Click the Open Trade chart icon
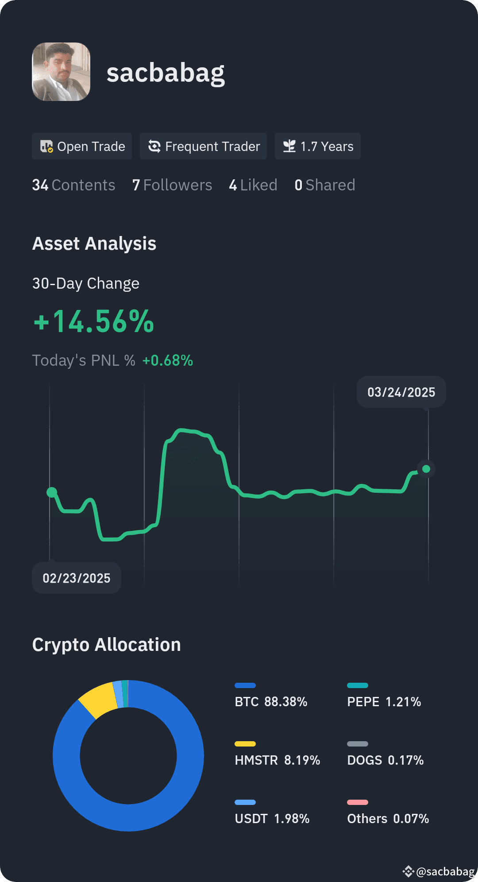Image resolution: width=478 pixels, height=882 pixels. click(46, 146)
